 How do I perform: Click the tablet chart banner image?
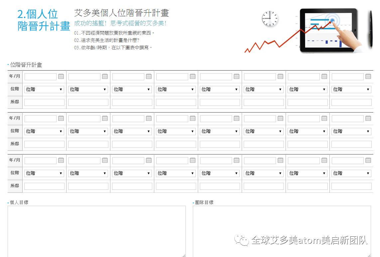[309, 31]
